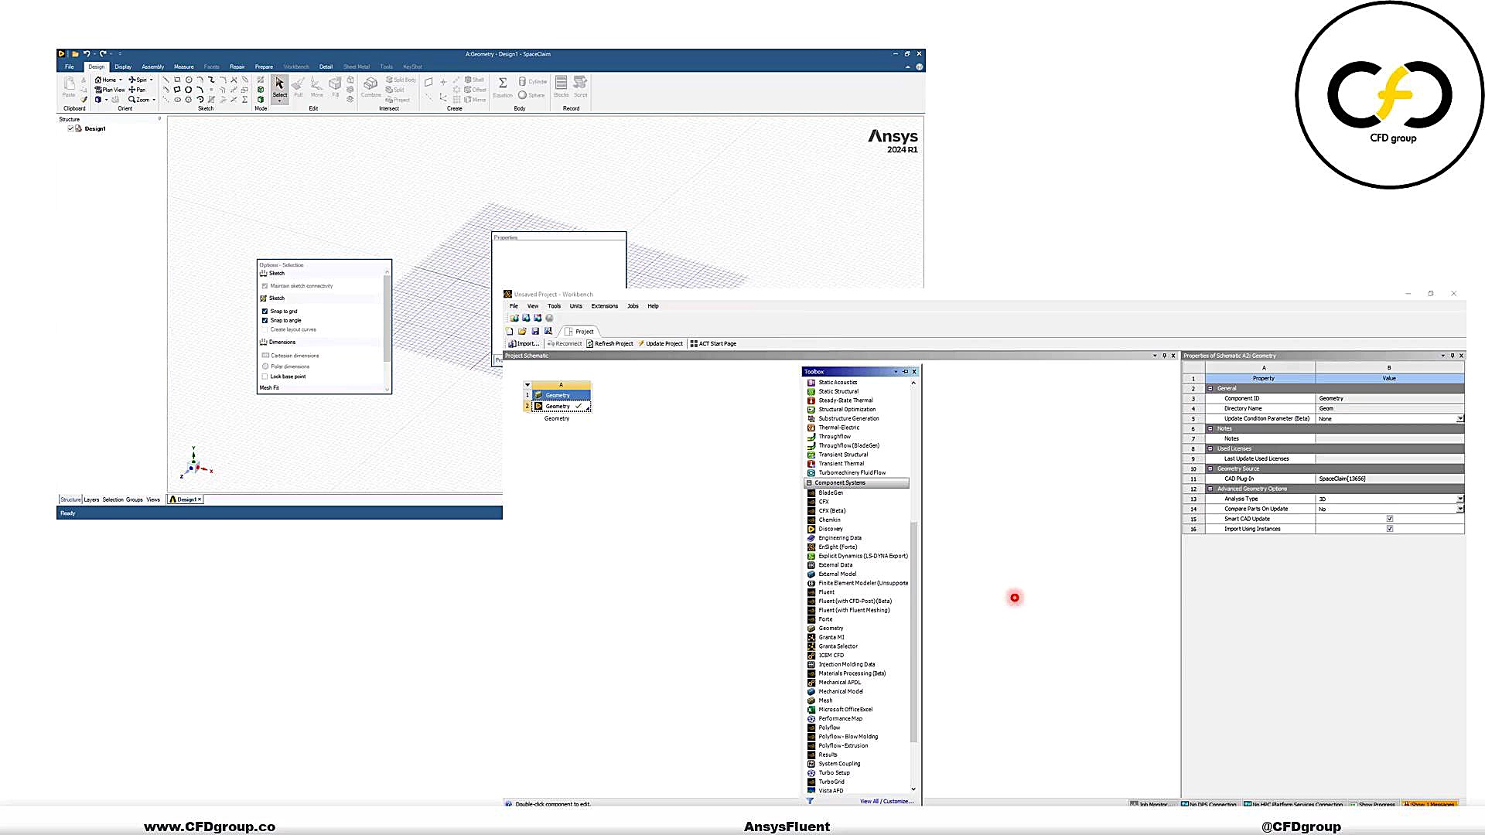Open the system A dropdown arrow

click(x=527, y=384)
